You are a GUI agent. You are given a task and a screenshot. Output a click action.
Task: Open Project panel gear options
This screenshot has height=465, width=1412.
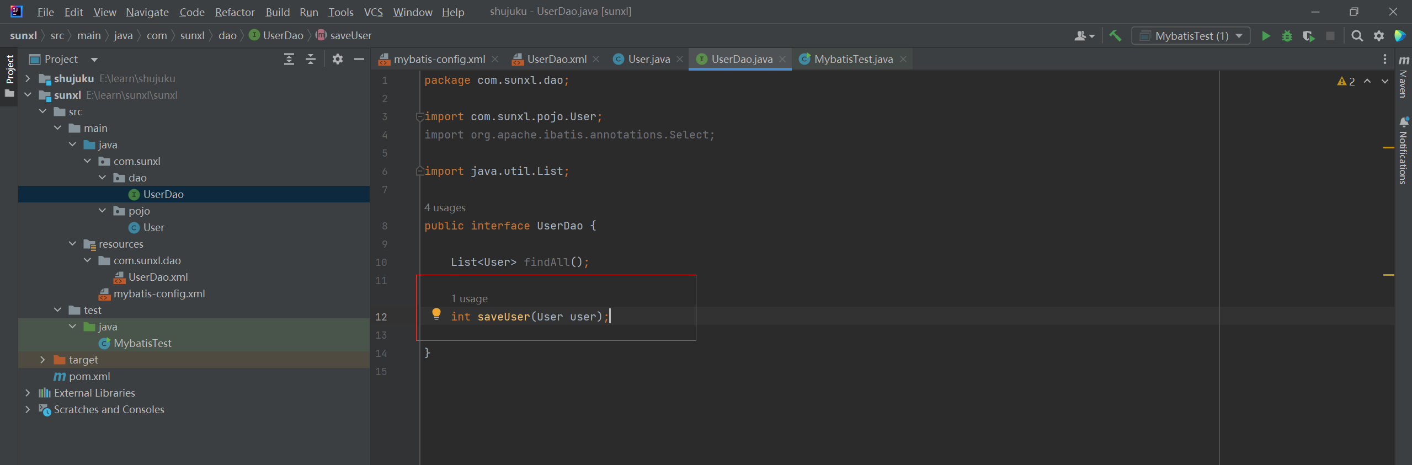click(x=337, y=59)
